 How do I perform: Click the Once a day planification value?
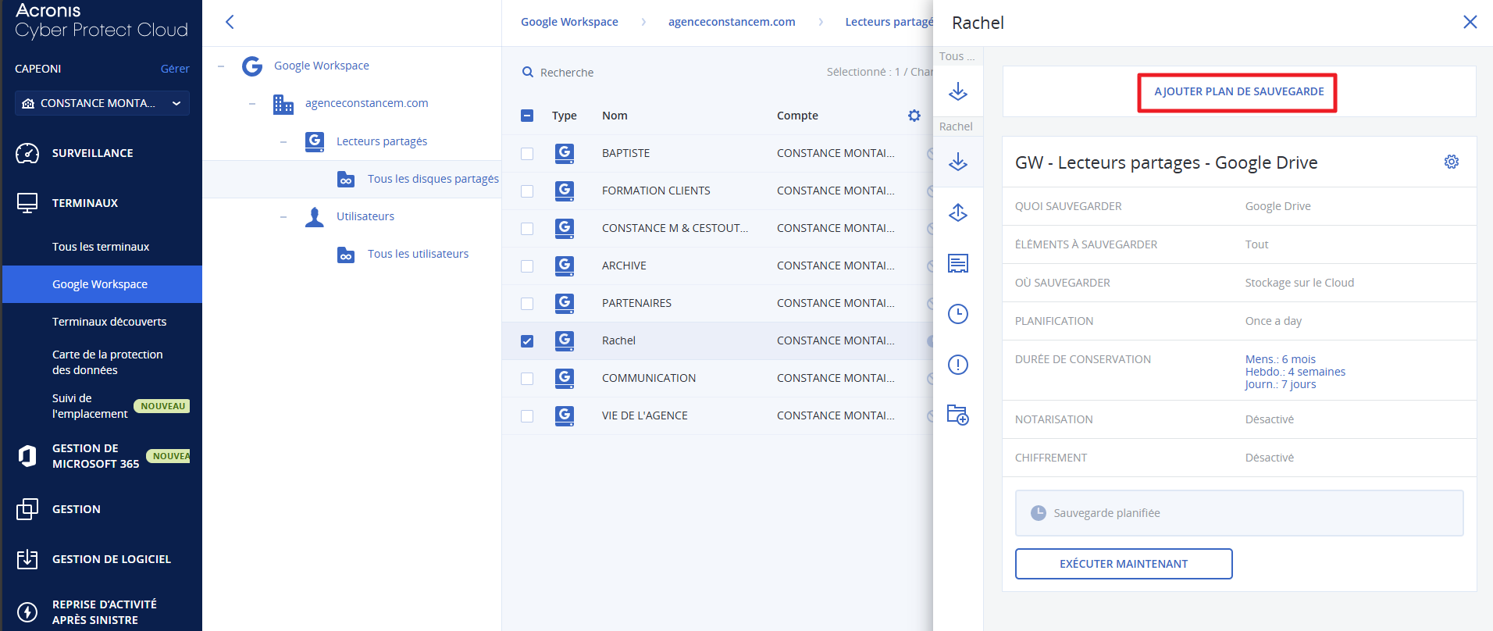pos(1274,321)
